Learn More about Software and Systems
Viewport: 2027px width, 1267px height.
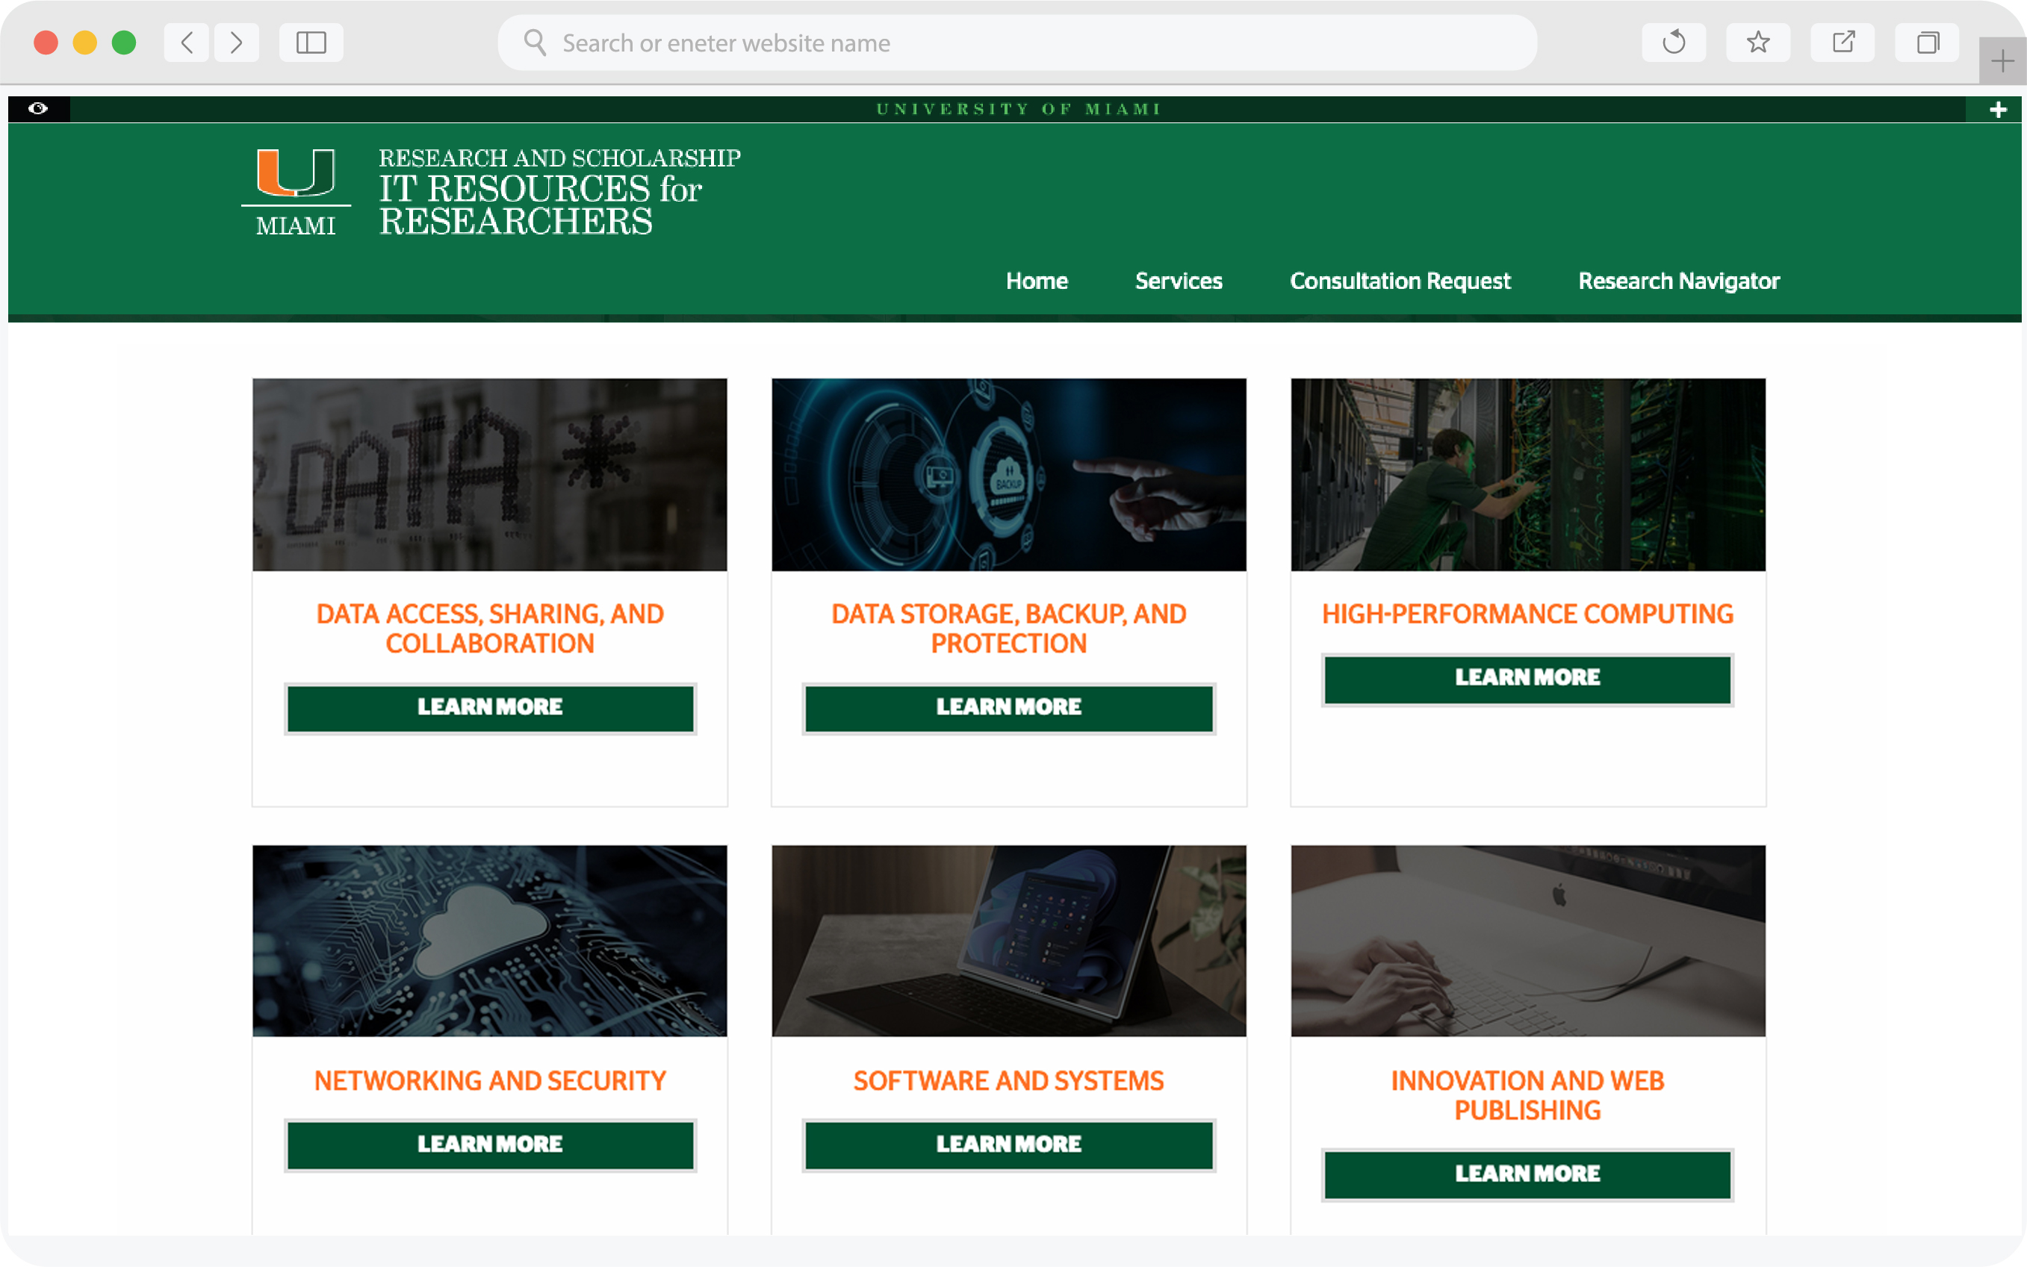[x=1008, y=1145]
